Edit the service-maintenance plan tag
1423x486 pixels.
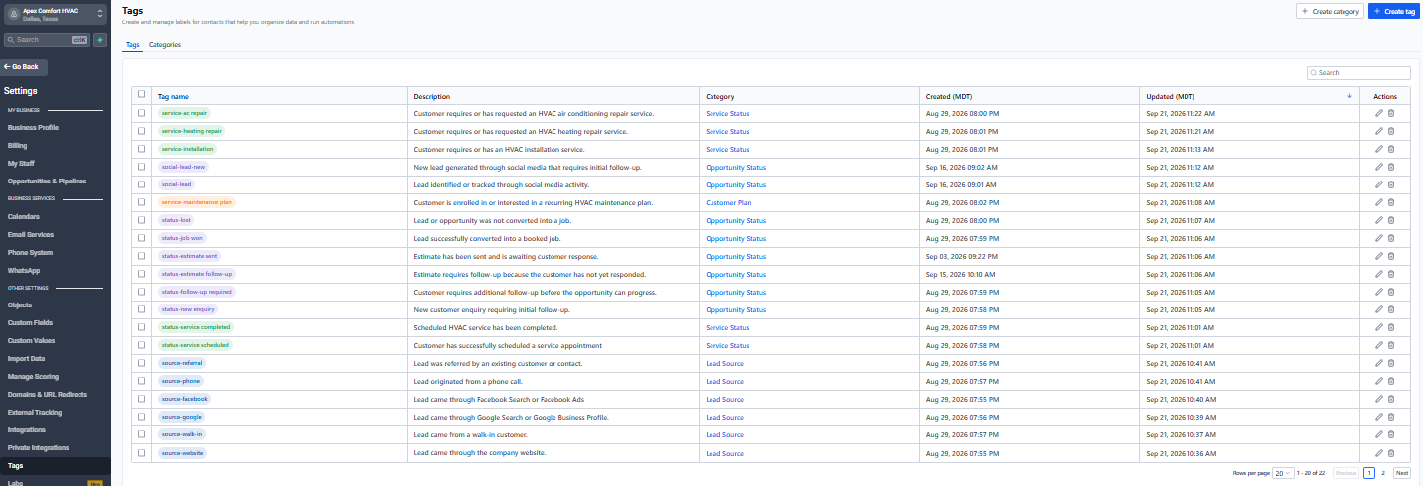point(1379,202)
